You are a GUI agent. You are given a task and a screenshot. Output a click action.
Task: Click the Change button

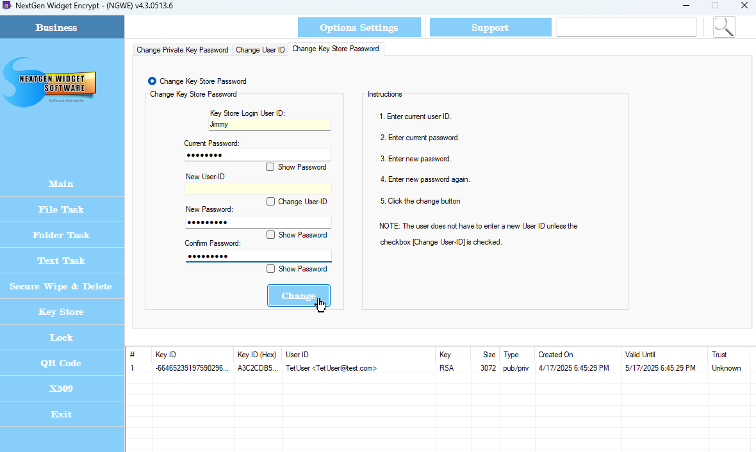[299, 295]
